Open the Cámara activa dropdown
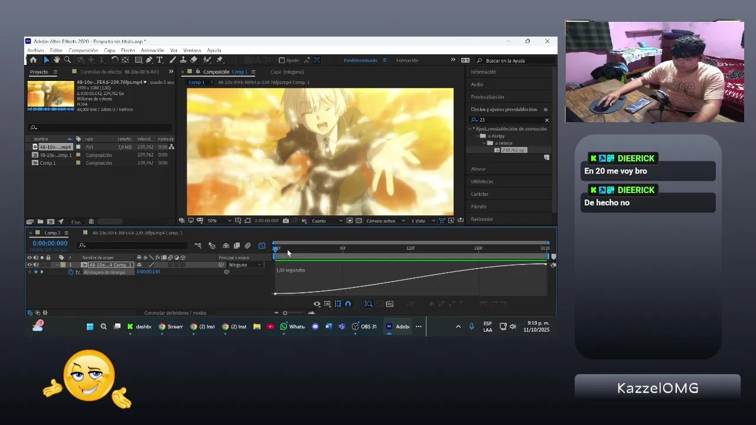The height and width of the screenshot is (425, 756). tap(386, 221)
